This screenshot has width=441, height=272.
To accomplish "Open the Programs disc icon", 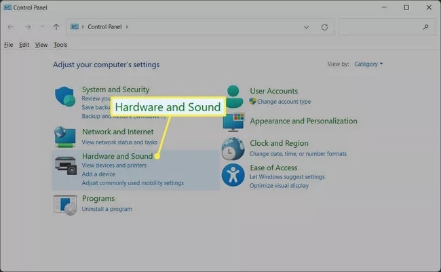I will click(x=65, y=206).
